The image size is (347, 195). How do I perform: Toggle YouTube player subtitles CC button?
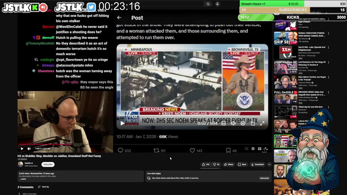246,149
